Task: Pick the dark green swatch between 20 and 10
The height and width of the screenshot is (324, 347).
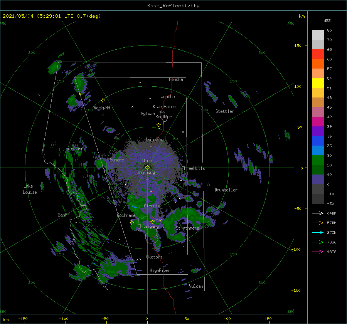Action: point(318,170)
